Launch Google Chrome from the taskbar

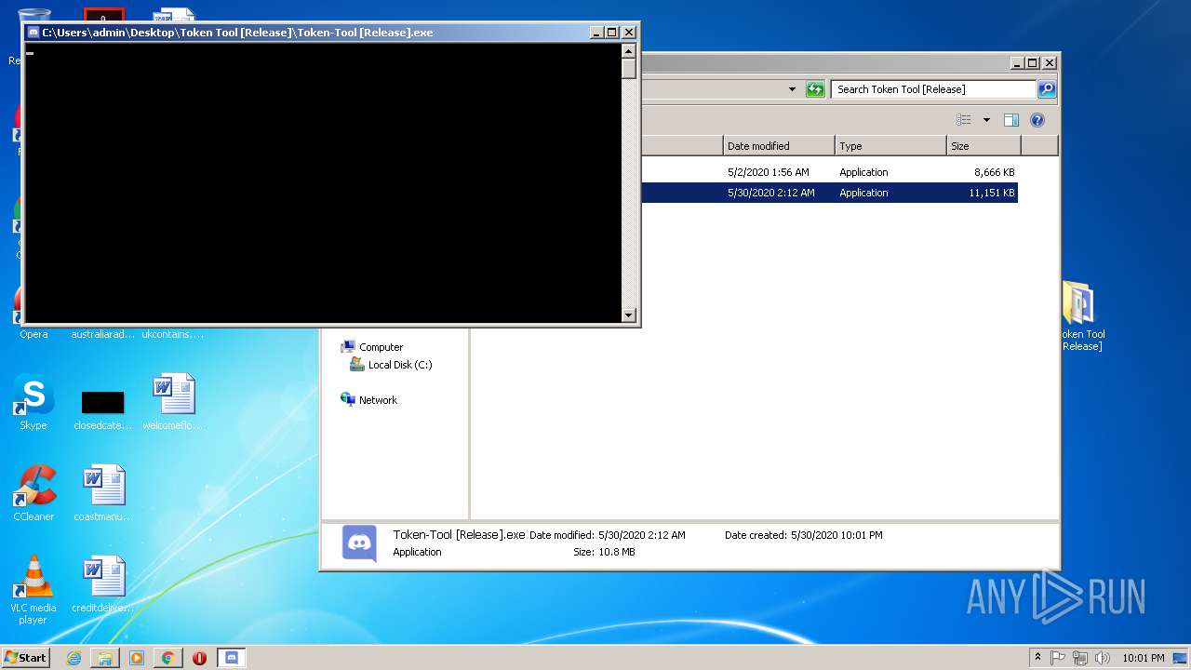(167, 658)
